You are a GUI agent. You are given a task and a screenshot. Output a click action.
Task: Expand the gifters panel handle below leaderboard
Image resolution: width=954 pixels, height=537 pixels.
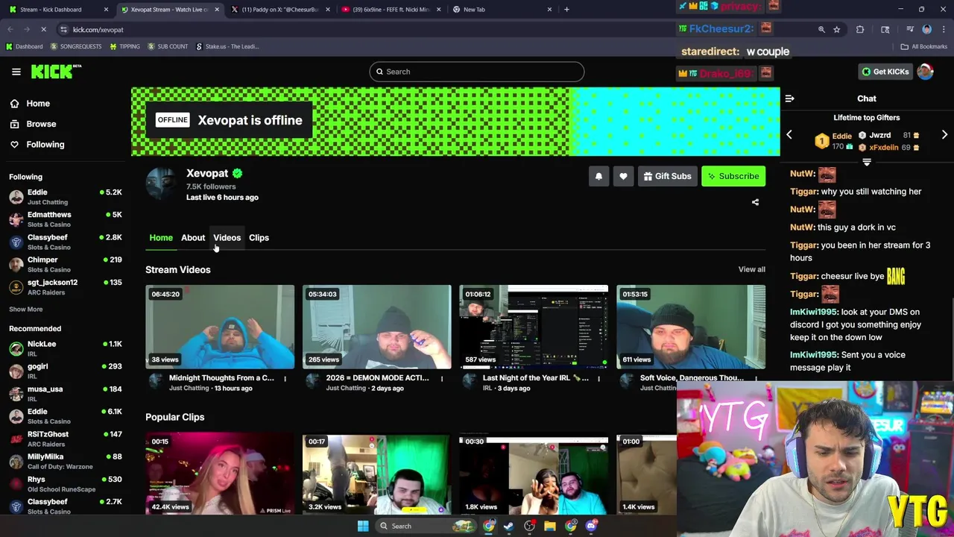(867, 162)
